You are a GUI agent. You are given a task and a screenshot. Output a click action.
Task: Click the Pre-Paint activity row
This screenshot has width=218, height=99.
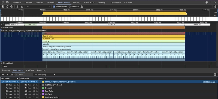(109, 91)
